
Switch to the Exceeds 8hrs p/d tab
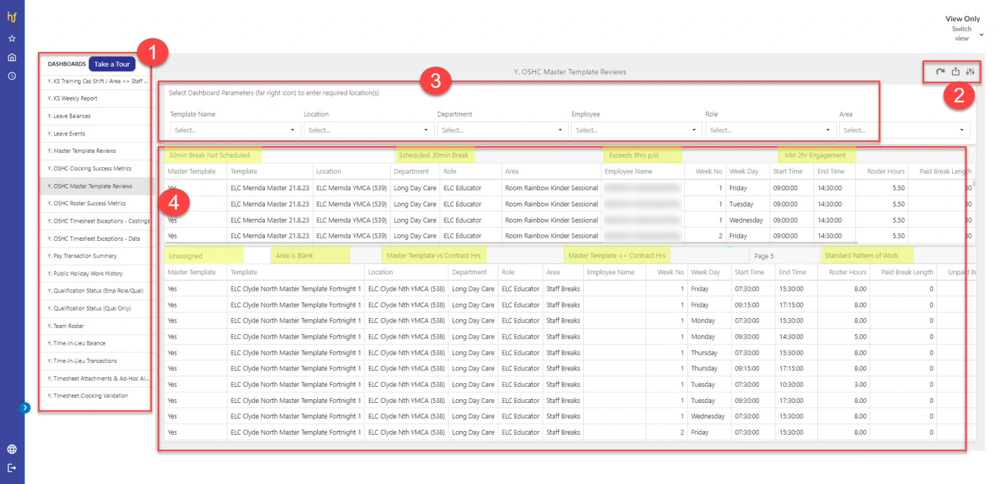(x=633, y=155)
